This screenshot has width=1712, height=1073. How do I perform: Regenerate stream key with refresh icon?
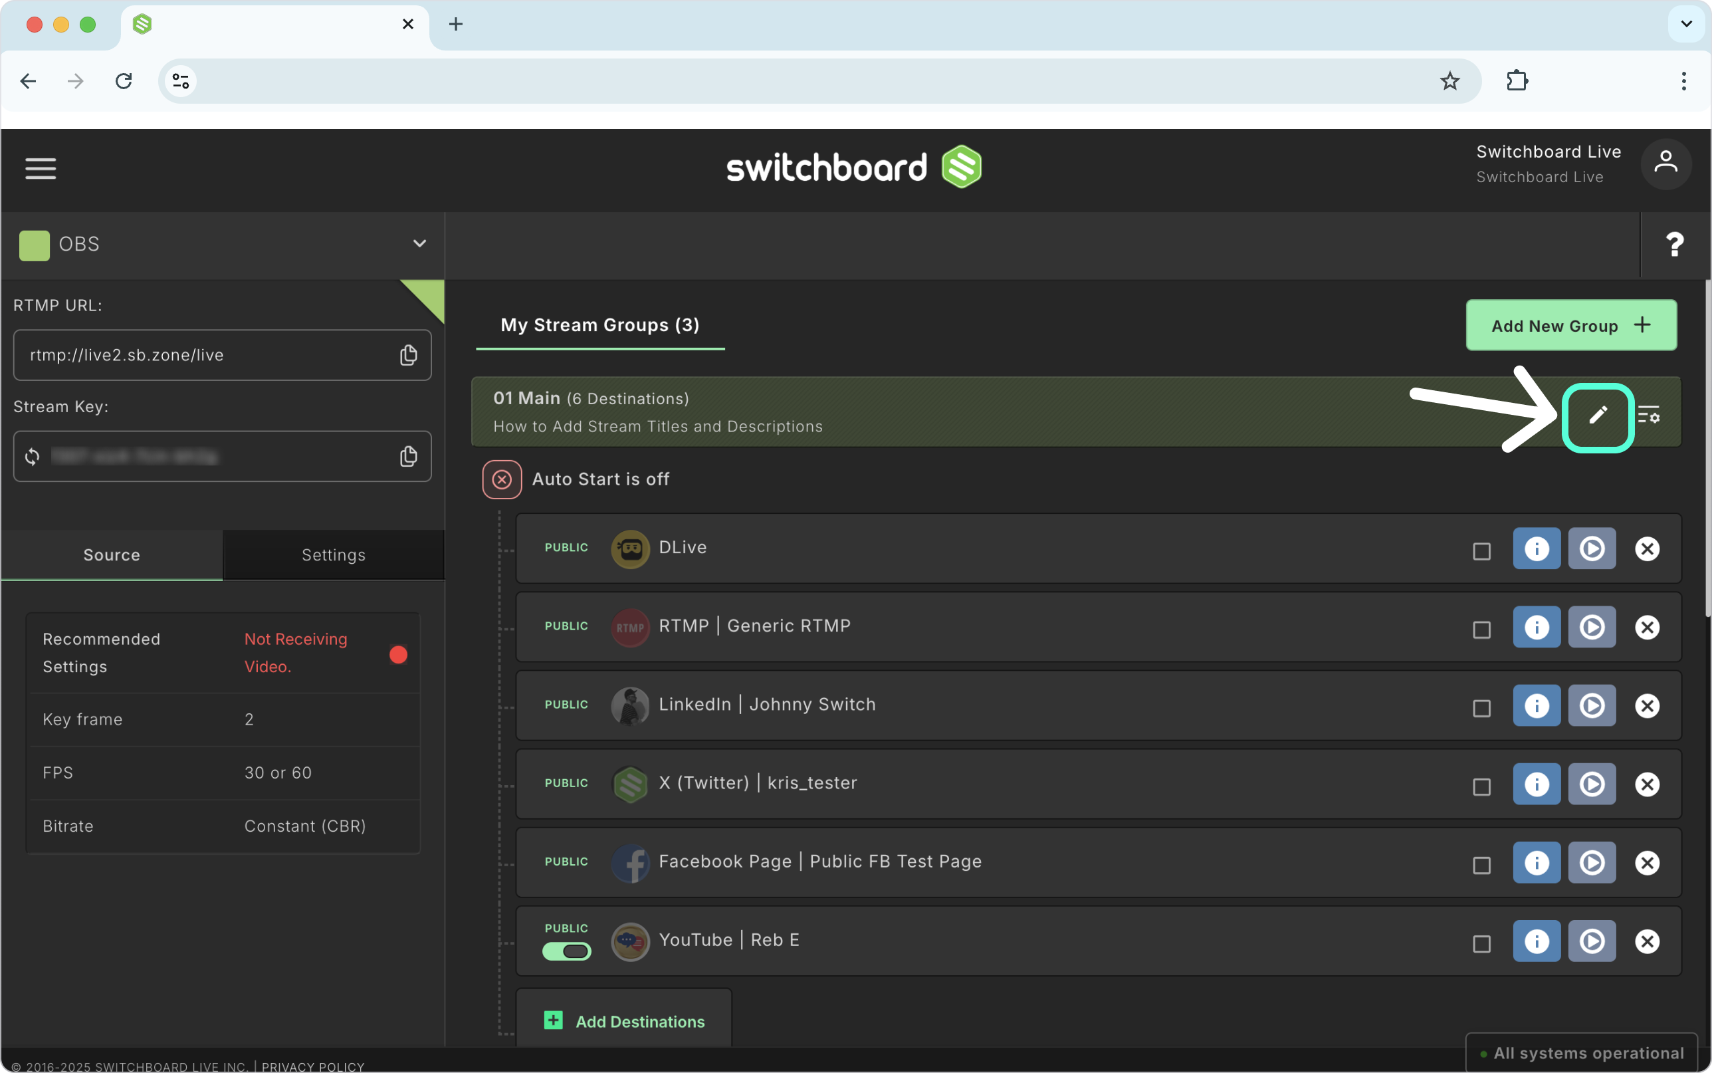[32, 456]
